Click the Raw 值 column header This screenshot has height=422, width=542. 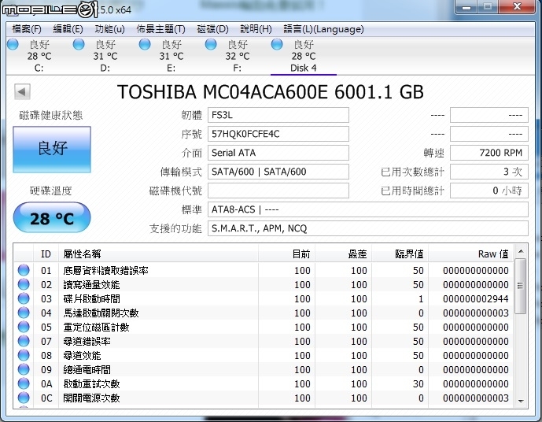point(470,254)
